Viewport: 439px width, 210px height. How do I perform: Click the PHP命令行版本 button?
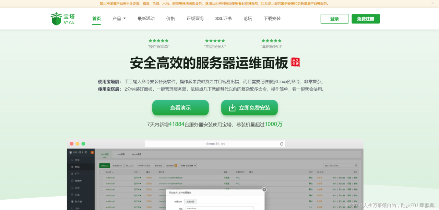[x=144, y=165]
